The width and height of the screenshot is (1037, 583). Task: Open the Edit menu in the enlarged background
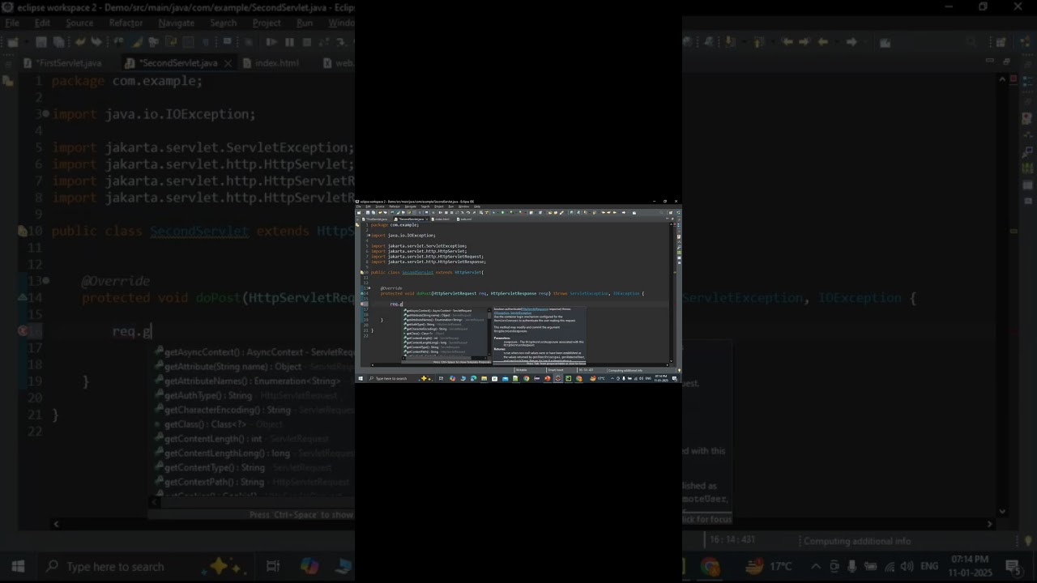[x=42, y=23]
